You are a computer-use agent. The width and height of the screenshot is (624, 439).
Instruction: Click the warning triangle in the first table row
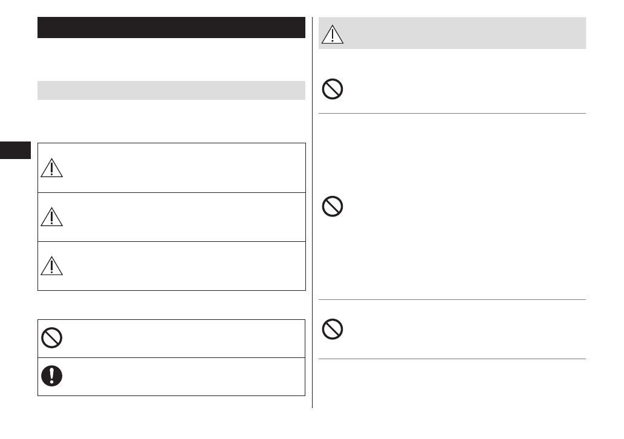point(52,167)
